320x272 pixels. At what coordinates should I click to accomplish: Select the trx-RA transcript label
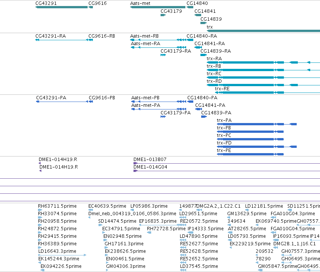tap(214, 59)
